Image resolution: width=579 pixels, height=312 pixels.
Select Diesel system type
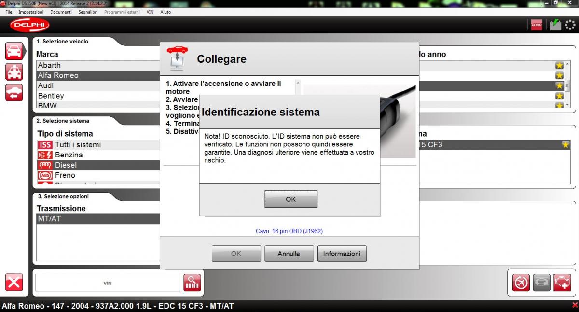click(x=98, y=165)
